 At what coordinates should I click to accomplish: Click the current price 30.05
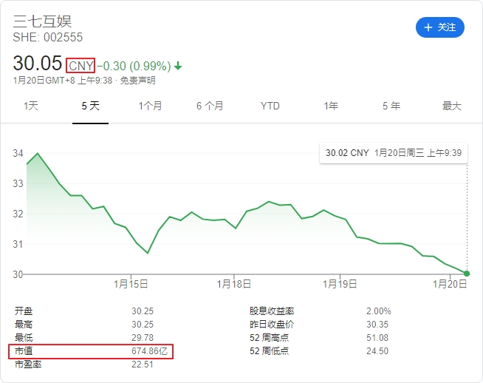(x=38, y=63)
